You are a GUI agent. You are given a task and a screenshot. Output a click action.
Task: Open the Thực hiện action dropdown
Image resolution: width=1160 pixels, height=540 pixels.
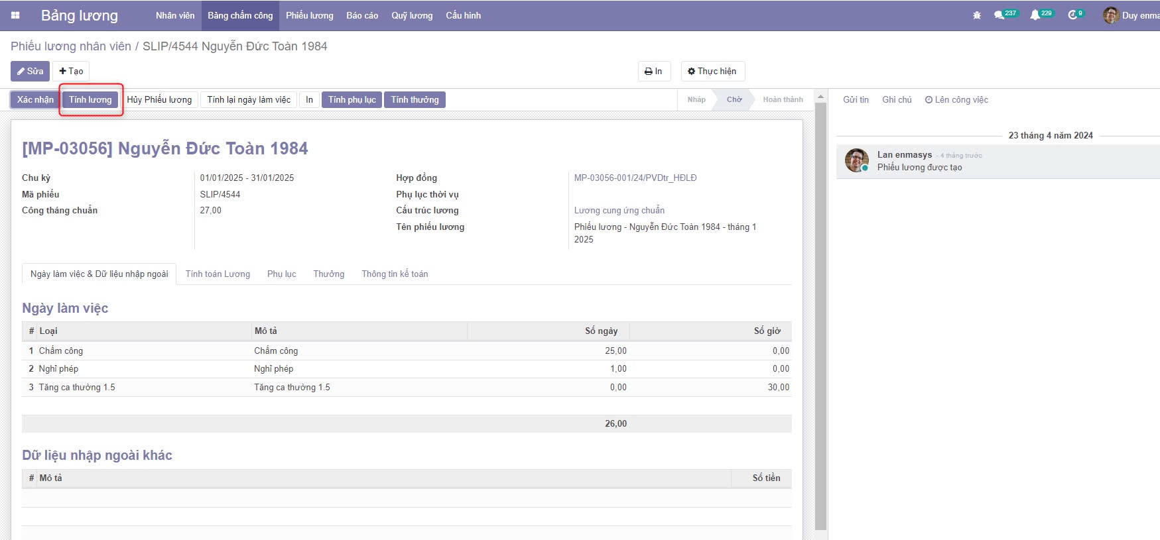click(x=712, y=72)
